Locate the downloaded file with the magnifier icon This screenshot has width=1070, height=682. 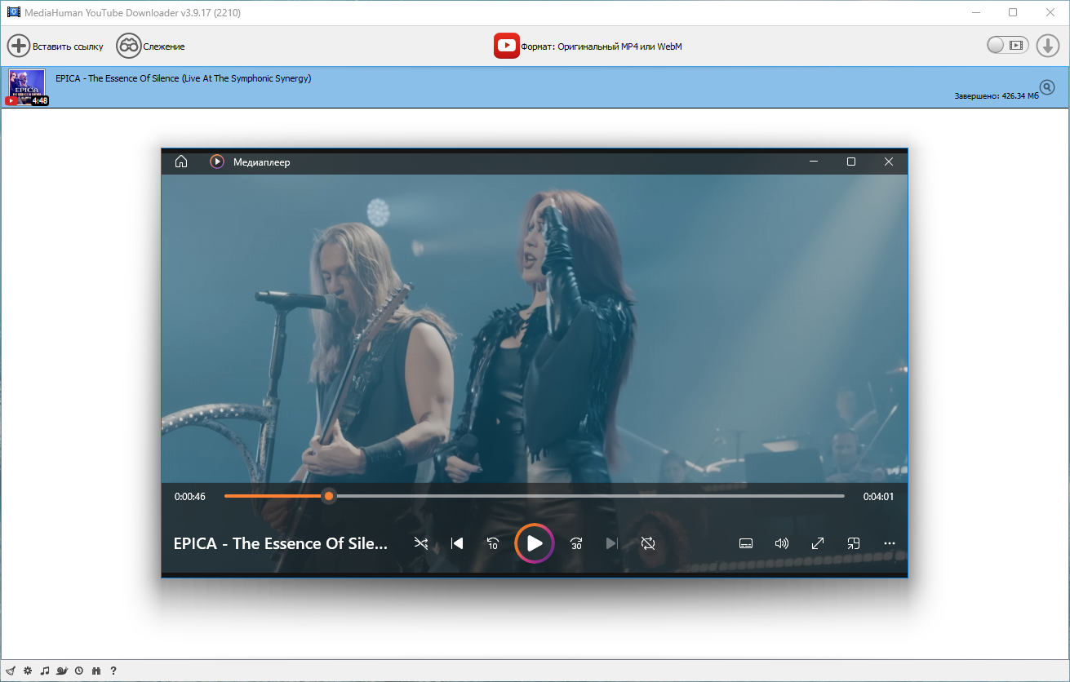1047,87
